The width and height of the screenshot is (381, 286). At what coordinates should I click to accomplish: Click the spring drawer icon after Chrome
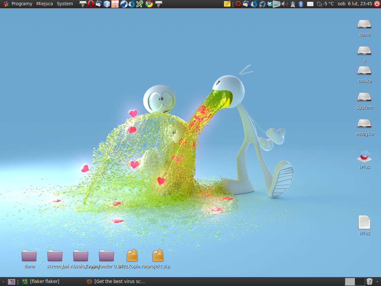click(158, 4)
